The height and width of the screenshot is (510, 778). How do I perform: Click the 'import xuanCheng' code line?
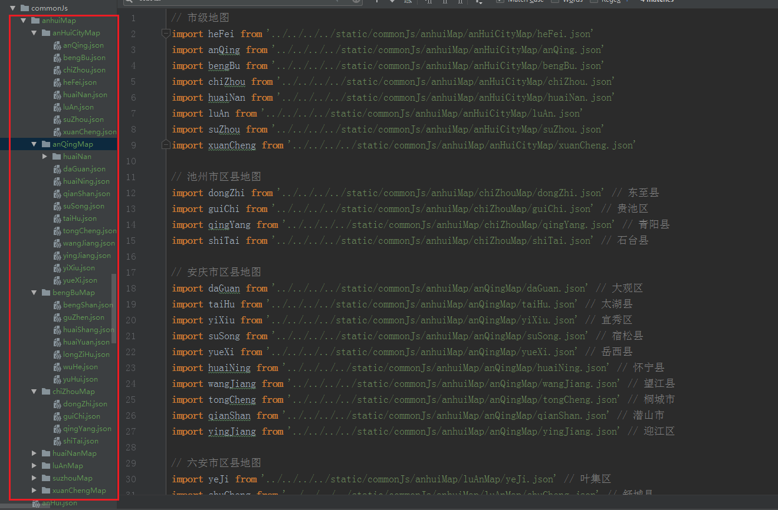pyautogui.click(x=403, y=145)
